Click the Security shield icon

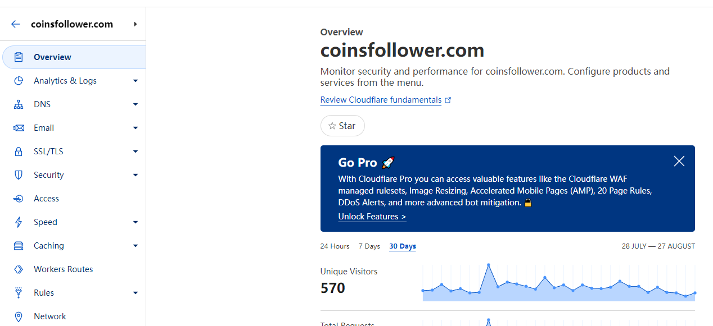19,175
